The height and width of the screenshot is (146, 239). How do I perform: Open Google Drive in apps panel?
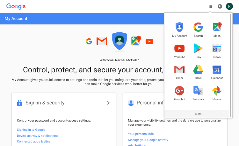[x=198, y=72]
